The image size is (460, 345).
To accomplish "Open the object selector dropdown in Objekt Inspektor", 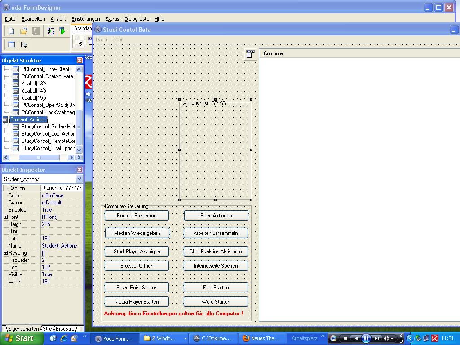I will click(79, 179).
